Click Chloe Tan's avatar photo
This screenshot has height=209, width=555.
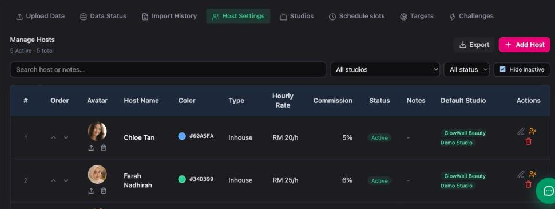97,132
